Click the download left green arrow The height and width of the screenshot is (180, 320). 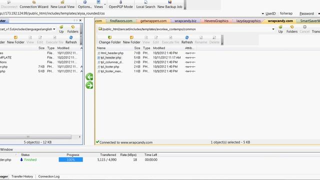point(89,77)
